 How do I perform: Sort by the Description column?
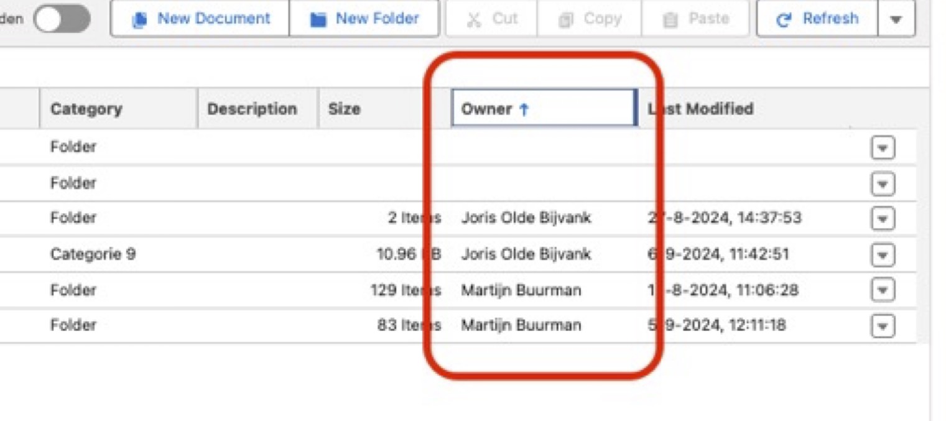[258, 109]
